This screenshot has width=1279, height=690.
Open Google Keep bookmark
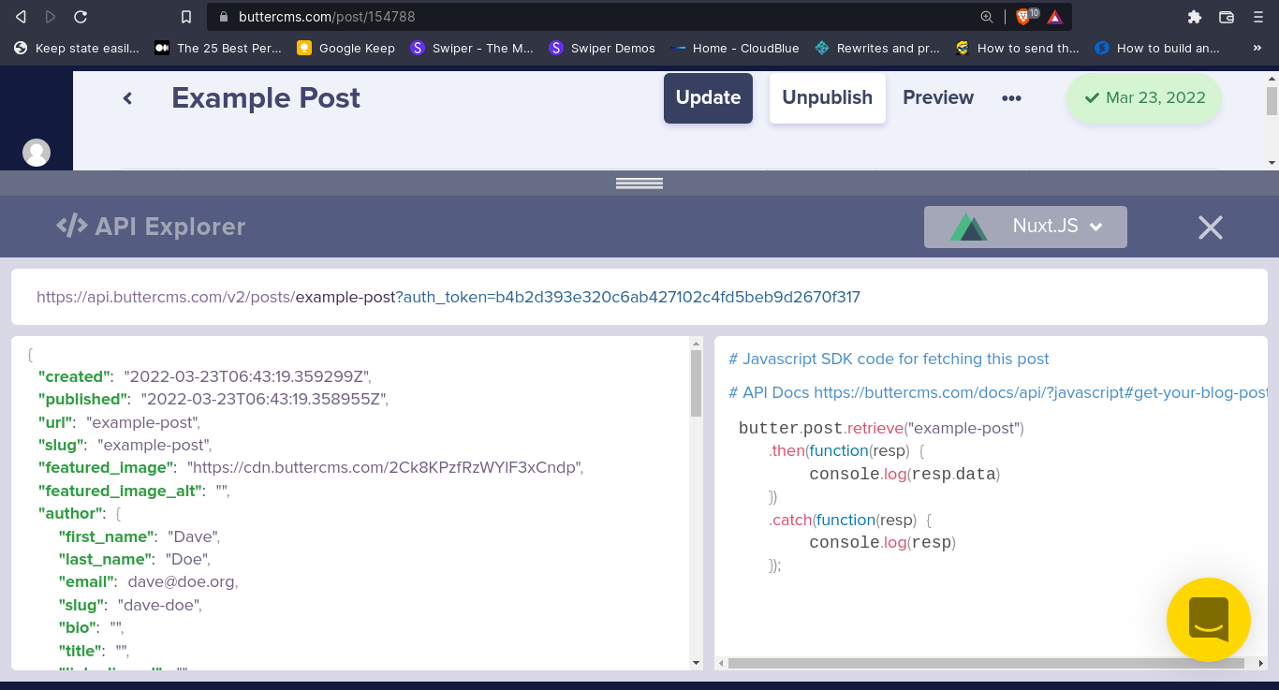(x=345, y=48)
